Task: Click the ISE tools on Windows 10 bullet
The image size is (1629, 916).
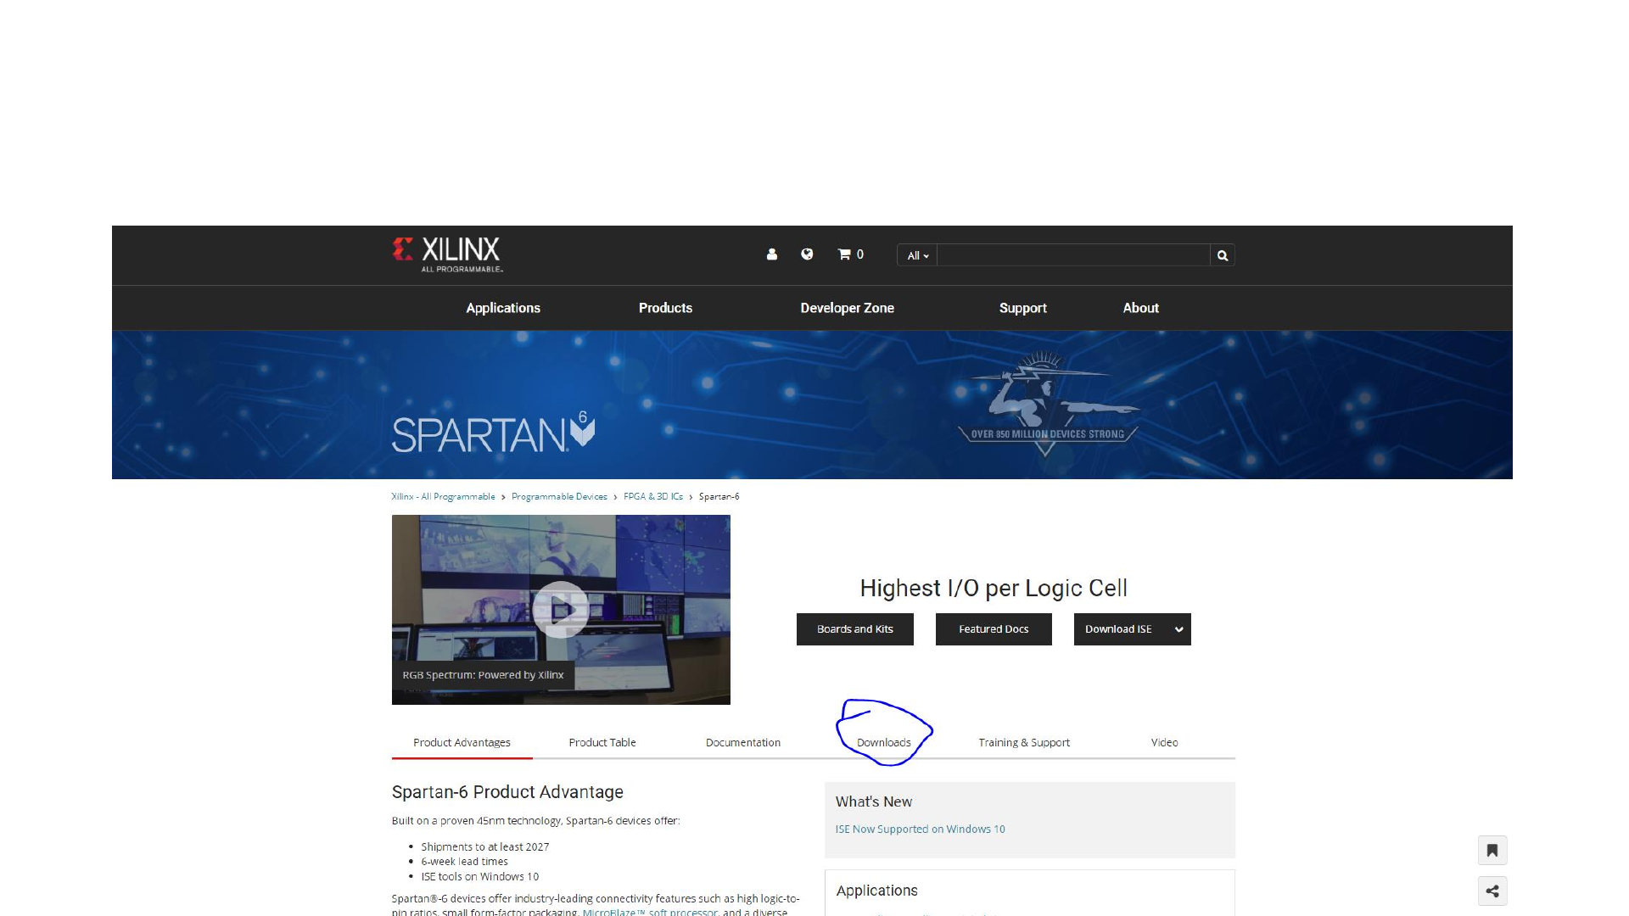Action: 479,877
